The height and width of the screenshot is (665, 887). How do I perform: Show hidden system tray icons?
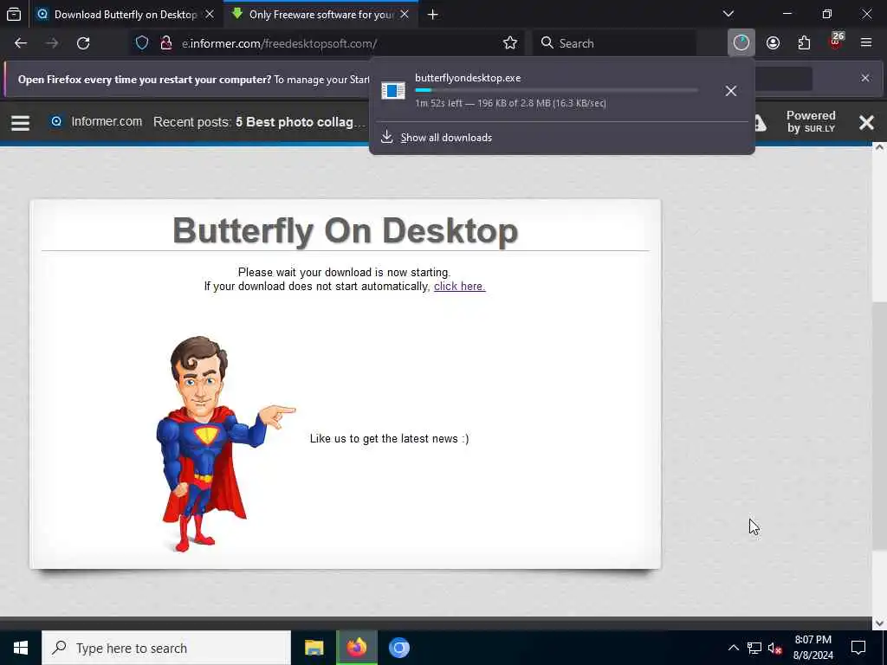[x=733, y=648]
